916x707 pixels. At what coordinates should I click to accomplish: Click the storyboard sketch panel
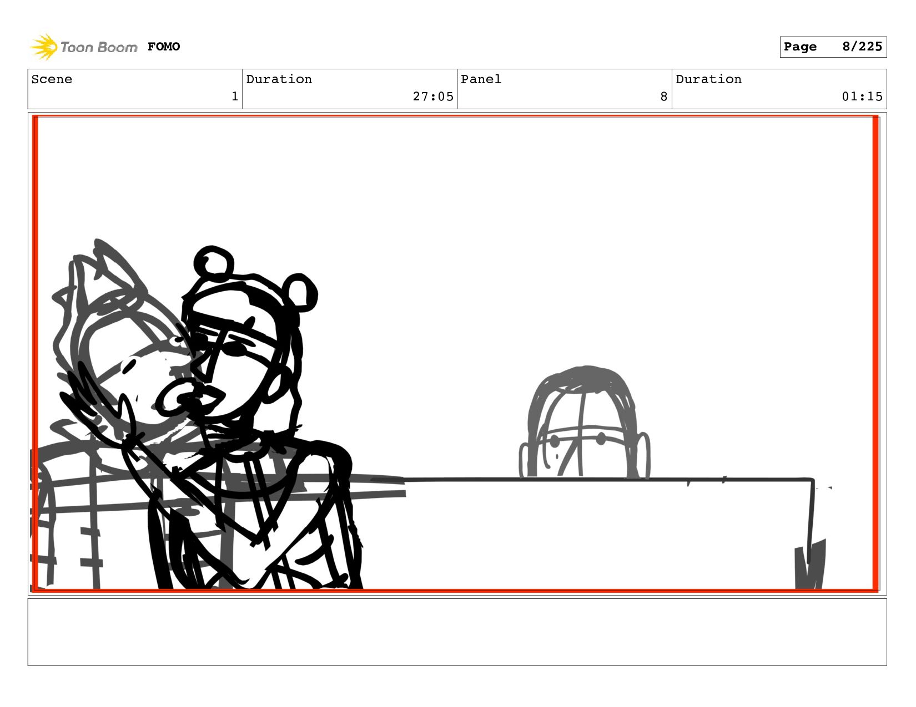(x=457, y=354)
